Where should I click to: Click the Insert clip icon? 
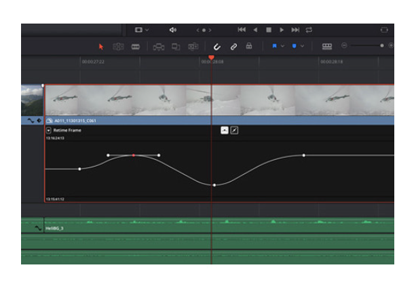coord(159,46)
